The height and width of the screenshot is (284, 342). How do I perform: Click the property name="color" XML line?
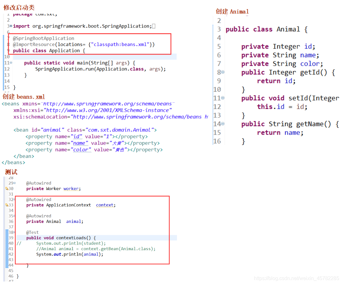[94, 150]
